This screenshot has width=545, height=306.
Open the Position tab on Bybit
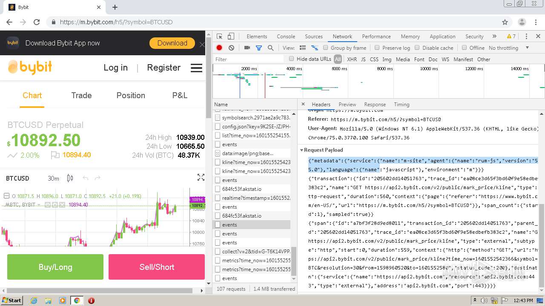[131, 95]
